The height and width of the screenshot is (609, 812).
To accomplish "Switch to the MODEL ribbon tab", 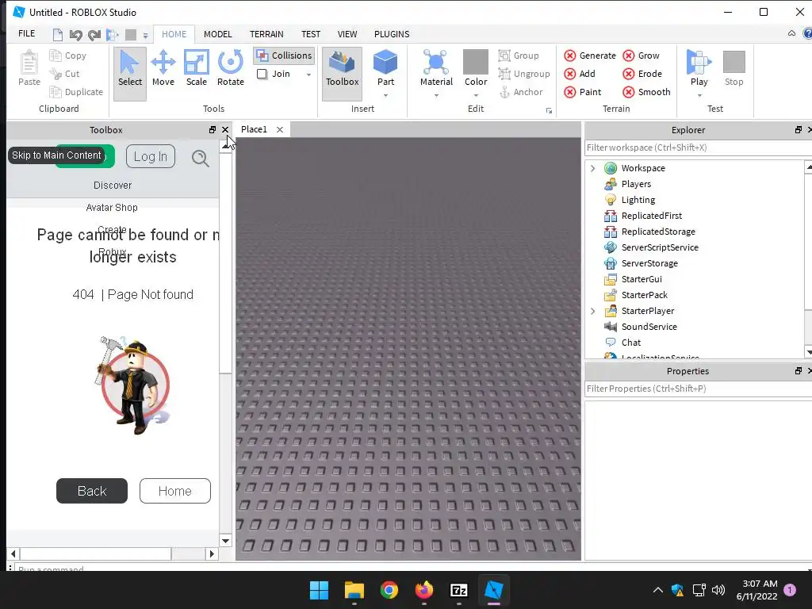I will click(217, 34).
